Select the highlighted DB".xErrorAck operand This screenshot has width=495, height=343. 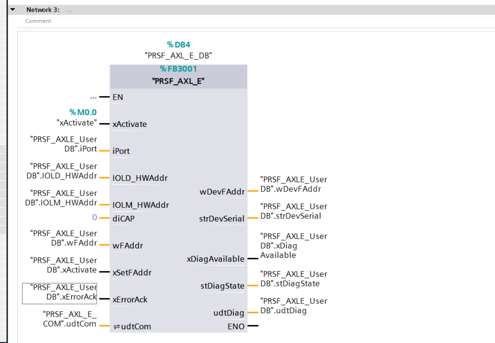[60, 294]
